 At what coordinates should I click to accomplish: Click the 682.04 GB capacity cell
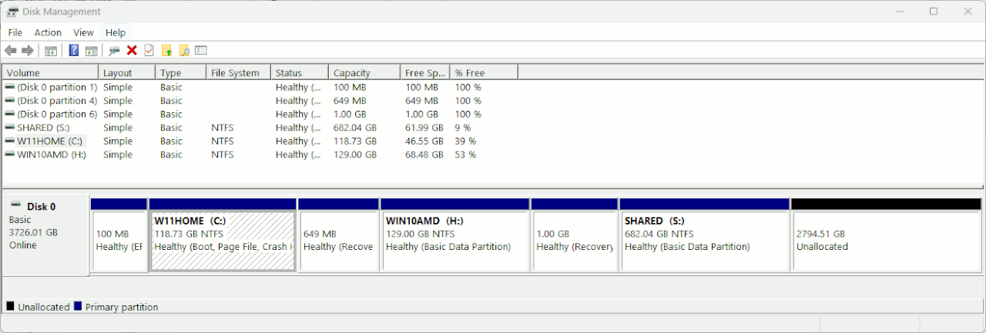355,128
